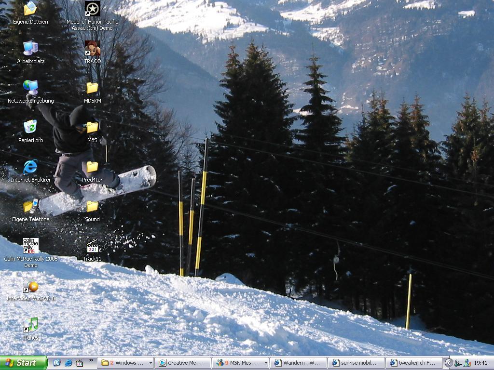The width and height of the screenshot is (494, 370).
Task: Switch to the tweaker.ch taskbar window
Action: [x=414, y=363]
